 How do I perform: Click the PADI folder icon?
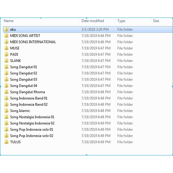point(6,54)
